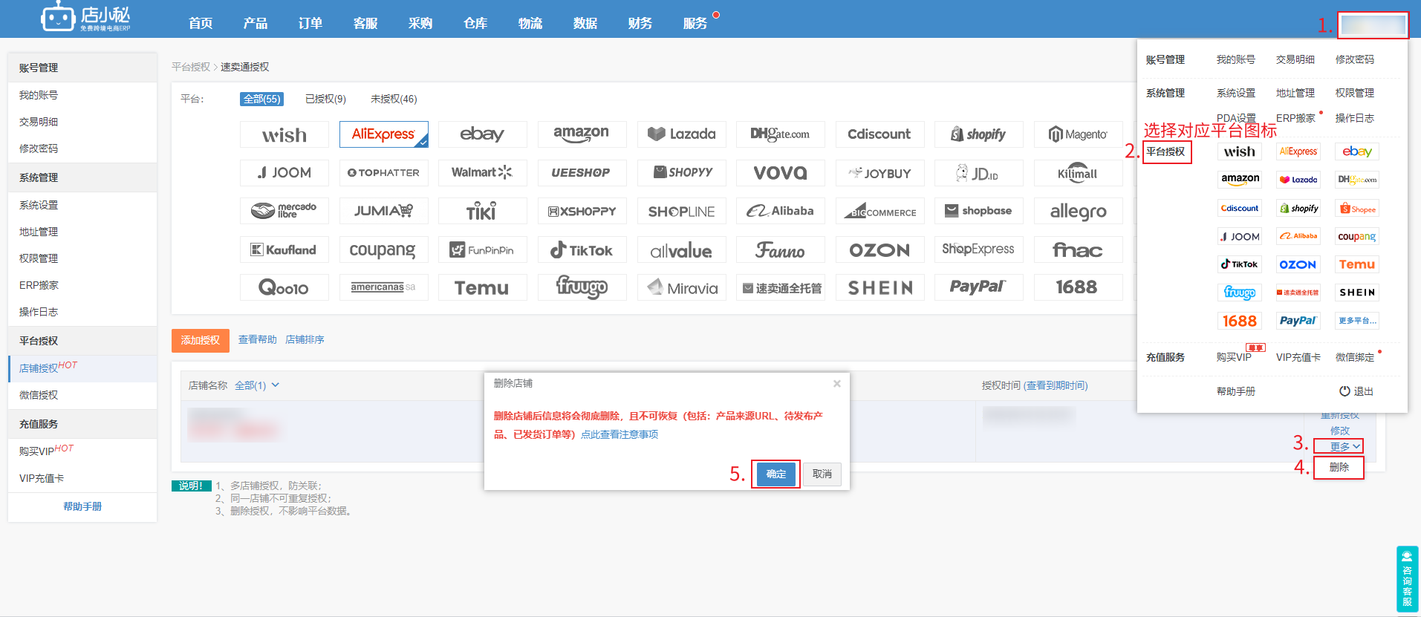The image size is (1421, 617).
Task: Choose the OZON platform tile in main grid
Action: 880,250
